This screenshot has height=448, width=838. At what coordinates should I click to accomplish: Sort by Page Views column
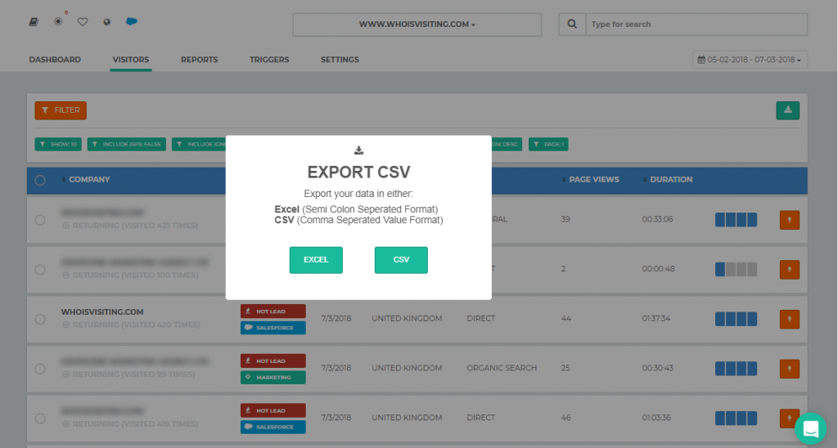click(x=591, y=179)
